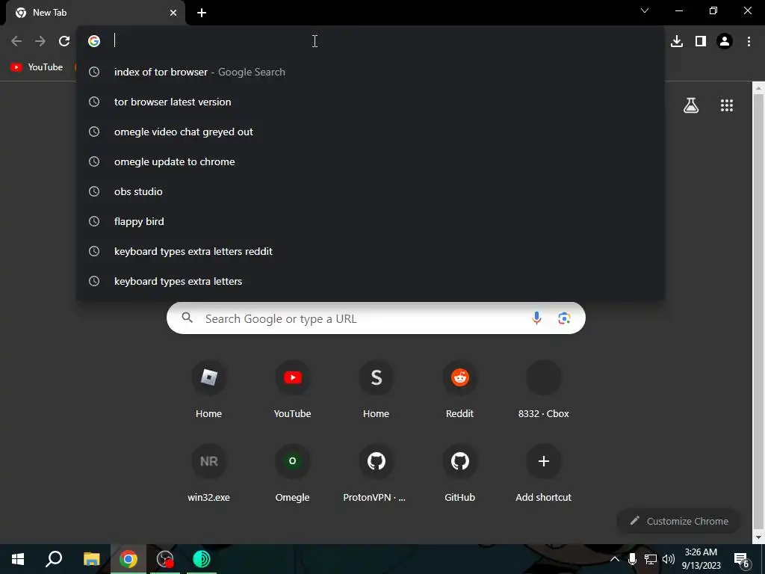Click Add shortcut plus tile
The image size is (765, 574).
pyautogui.click(x=544, y=473)
